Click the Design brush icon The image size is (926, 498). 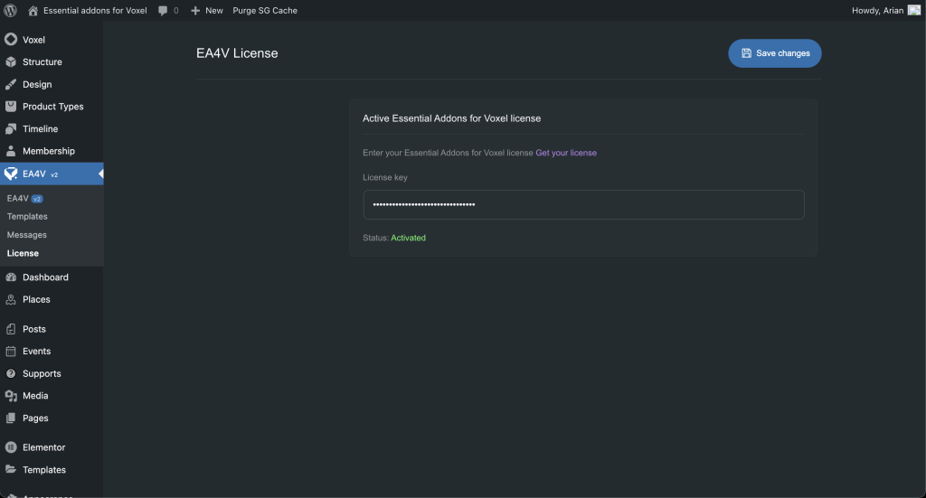coord(11,84)
